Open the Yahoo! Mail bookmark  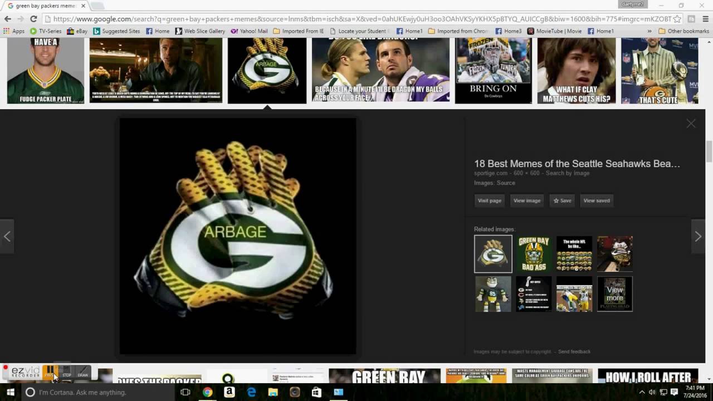pos(249,31)
